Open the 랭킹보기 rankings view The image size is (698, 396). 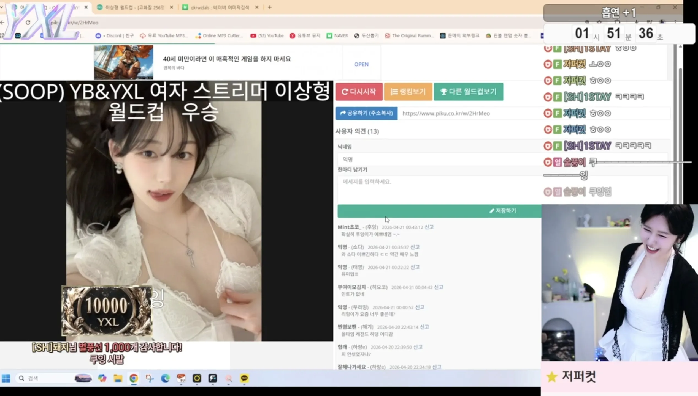(408, 92)
